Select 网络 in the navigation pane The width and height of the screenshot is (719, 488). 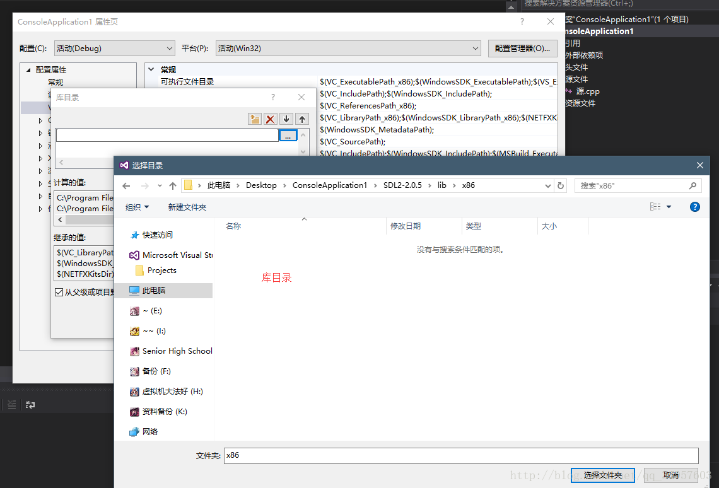click(x=144, y=432)
